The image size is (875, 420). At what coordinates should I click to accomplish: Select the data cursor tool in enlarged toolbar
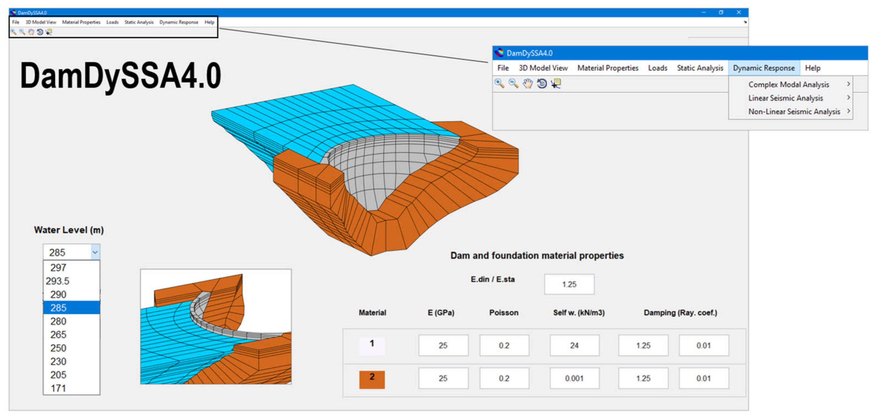coord(556,83)
